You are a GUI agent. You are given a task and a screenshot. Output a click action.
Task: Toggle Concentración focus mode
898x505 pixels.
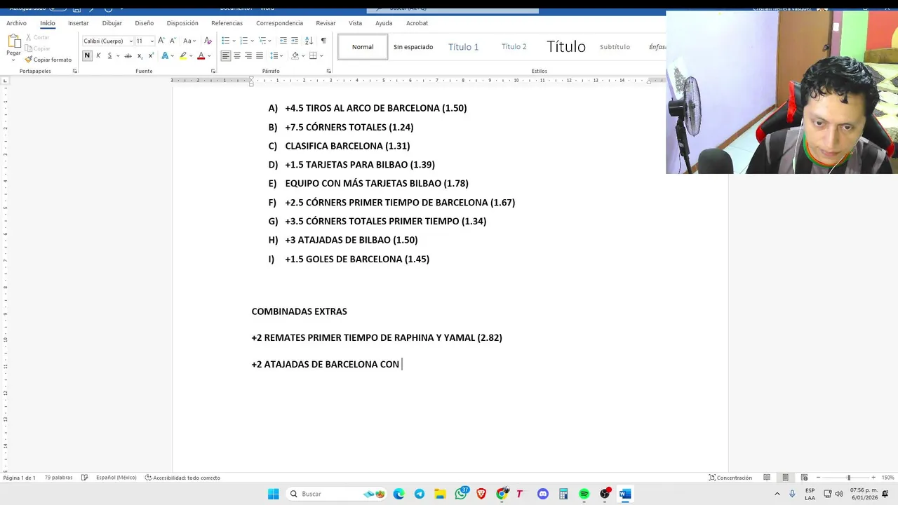pos(730,478)
